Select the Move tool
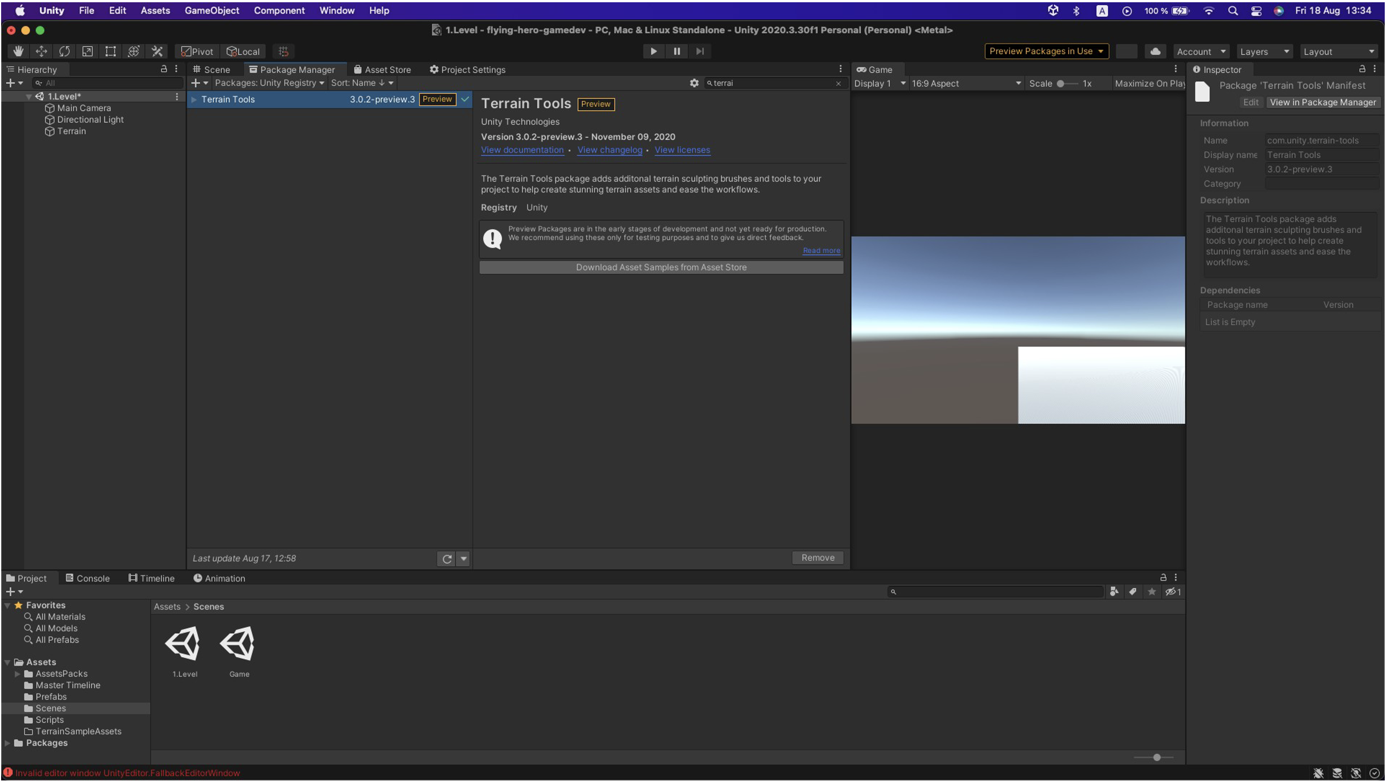Image resolution: width=1387 pixels, height=781 pixels. 41,51
